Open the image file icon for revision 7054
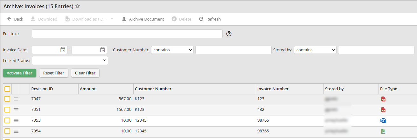417x140 pixels. [383, 131]
